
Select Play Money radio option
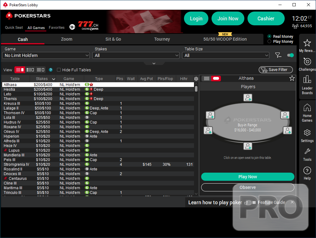tap(269, 41)
